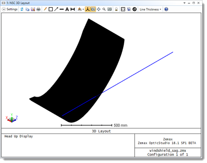Select the line drawing tool
The width and height of the screenshot is (207, 163).
click(61, 9)
